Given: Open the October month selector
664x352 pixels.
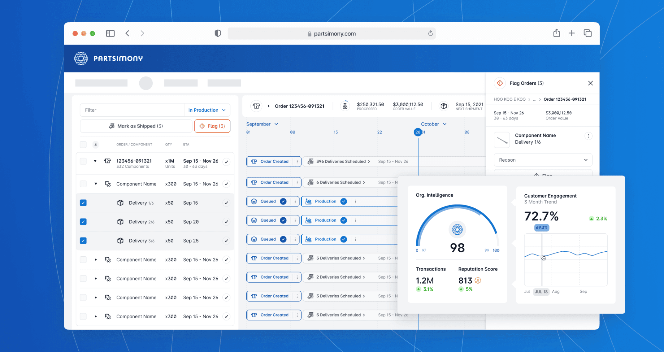Looking at the screenshot, I should [433, 124].
